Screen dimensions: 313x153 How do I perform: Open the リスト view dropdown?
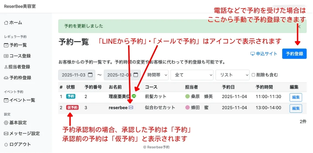(232, 75)
